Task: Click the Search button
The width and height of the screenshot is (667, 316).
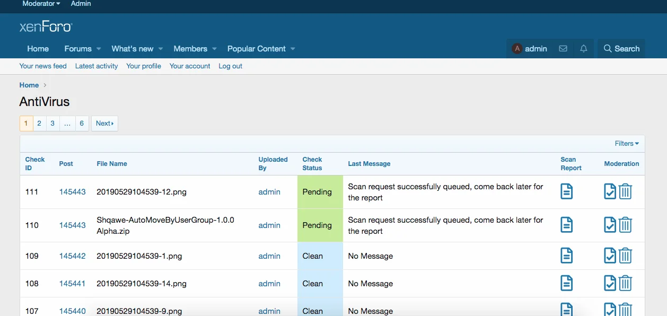Action: tap(621, 49)
